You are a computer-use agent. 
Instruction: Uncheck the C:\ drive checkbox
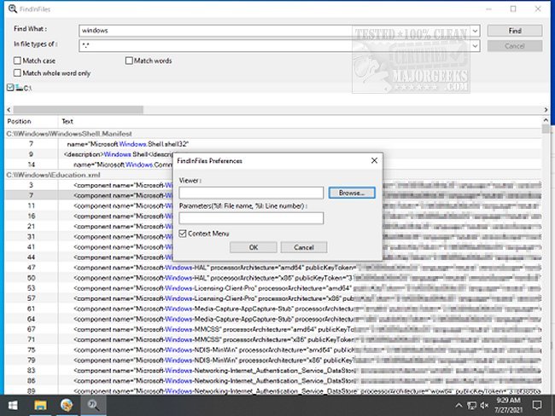pos(10,87)
